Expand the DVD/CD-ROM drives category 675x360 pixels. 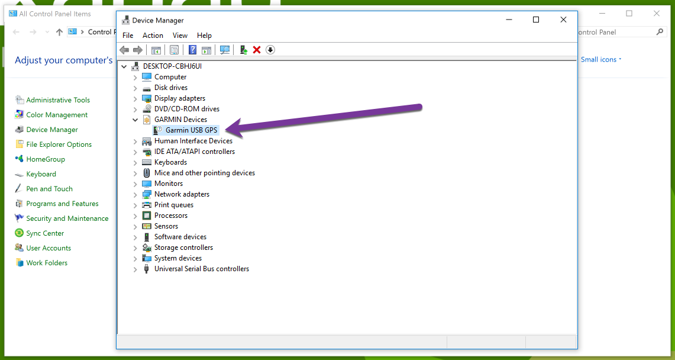[135, 110]
